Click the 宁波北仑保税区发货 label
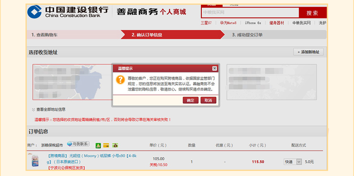 click(x=66, y=168)
